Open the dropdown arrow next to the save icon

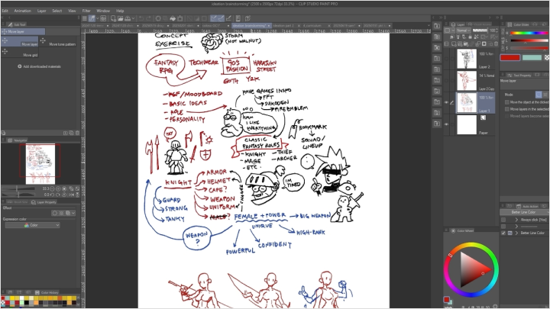click(133, 18)
